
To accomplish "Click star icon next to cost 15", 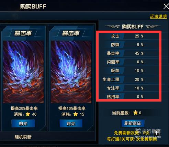I will [76, 114].
